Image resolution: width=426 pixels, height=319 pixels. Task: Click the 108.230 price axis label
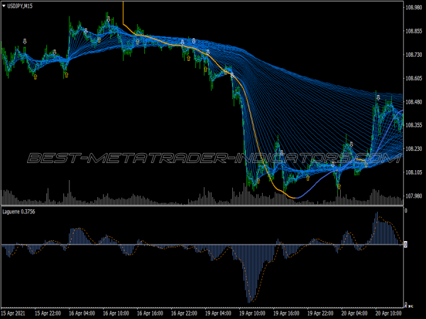point(414,150)
